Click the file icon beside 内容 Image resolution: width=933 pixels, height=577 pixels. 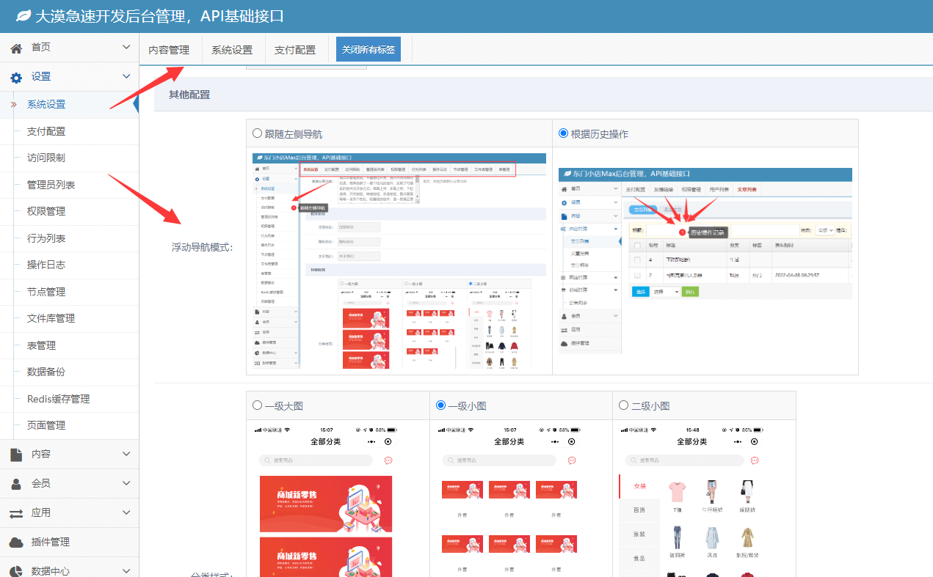16,455
